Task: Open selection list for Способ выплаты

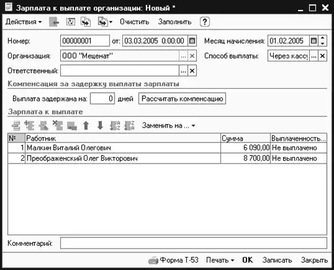Action: [314, 56]
